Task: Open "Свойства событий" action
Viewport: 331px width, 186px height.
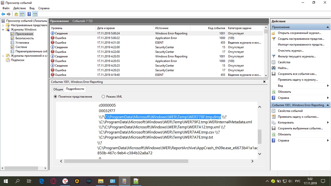Action: (x=290, y=111)
